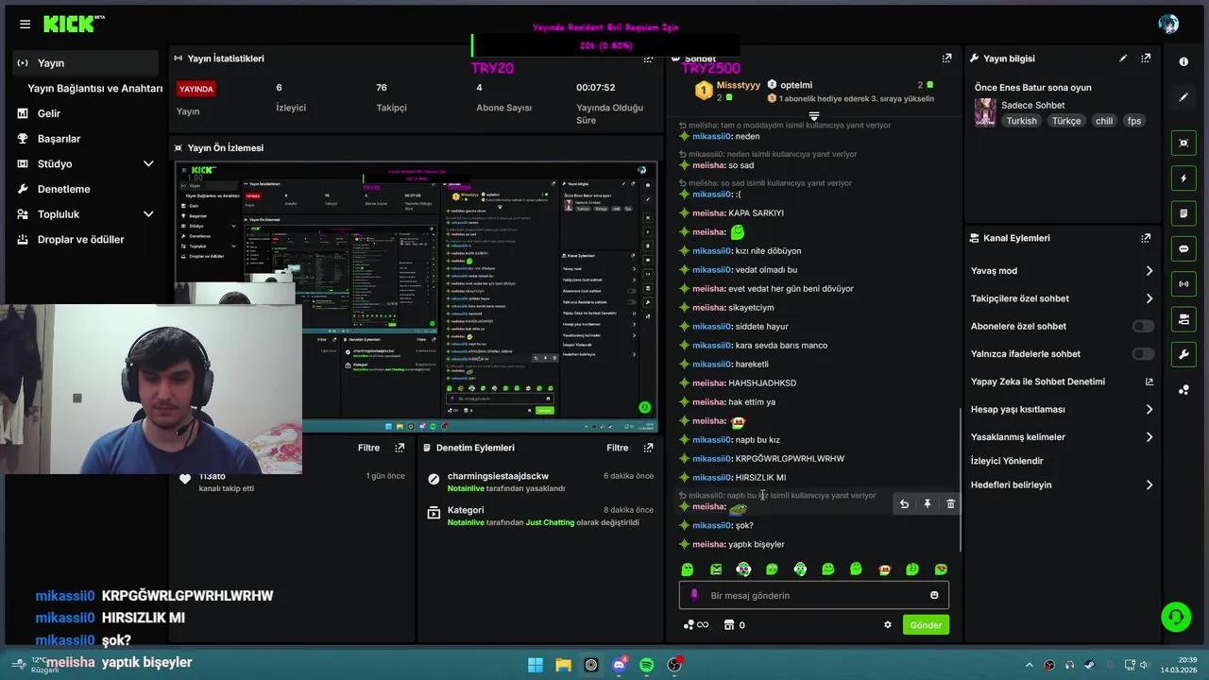Open the Windows Start menu
The width and height of the screenshot is (1209, 680).
(536, 665)
